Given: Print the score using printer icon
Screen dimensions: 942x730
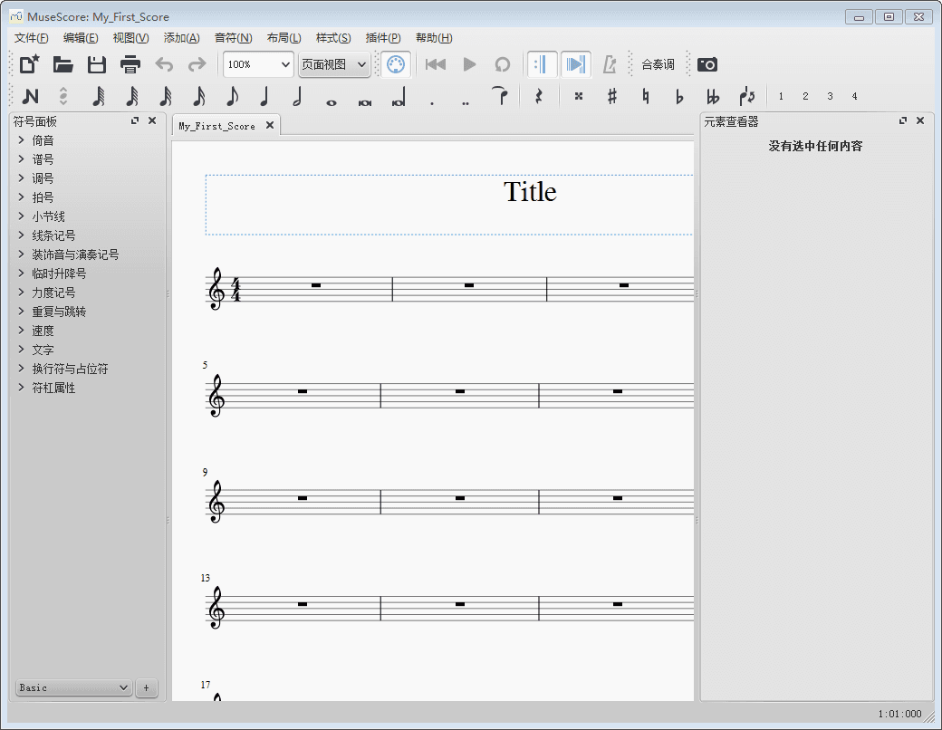Looking at the screenshot, I should (130, 64).
